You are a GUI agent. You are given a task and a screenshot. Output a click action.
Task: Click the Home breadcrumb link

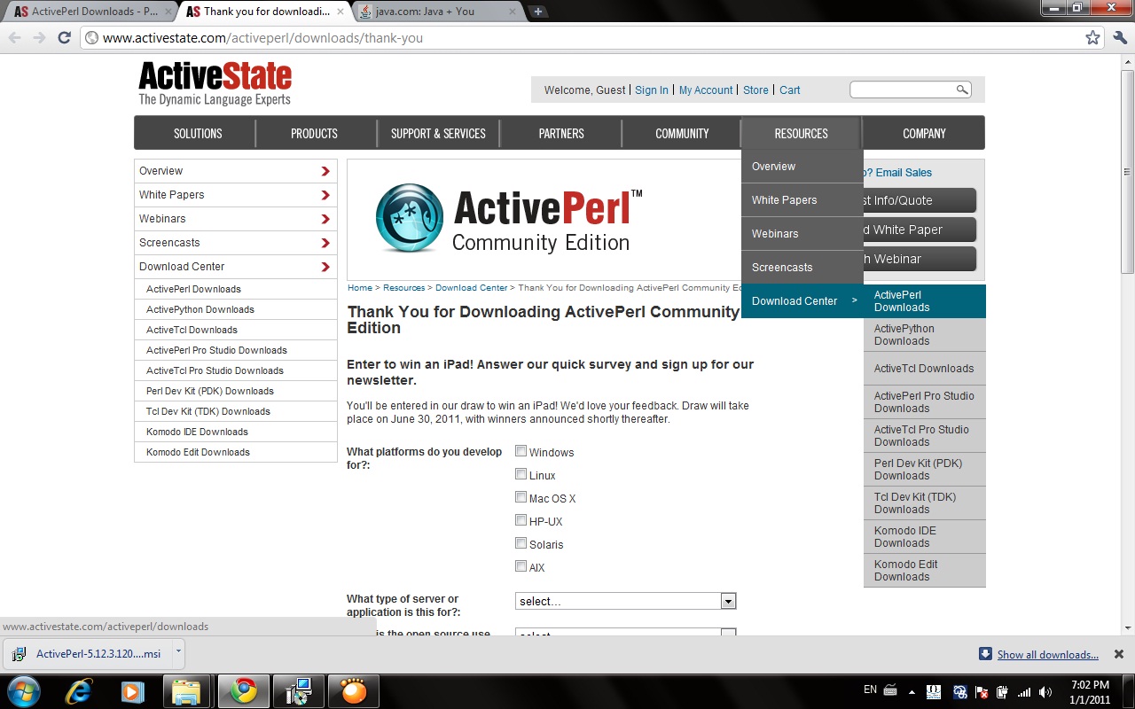click(360, 288)
